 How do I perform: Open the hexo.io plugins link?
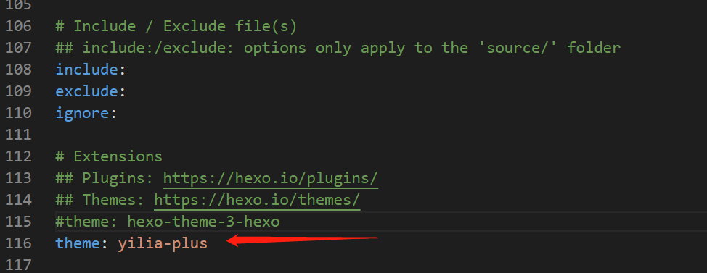pyautogui.click(x=271, y=179)
